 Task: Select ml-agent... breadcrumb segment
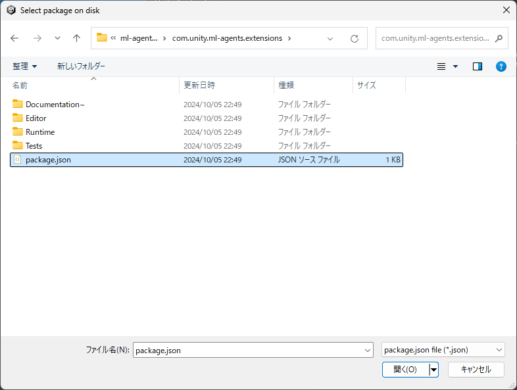click(139, 38)
